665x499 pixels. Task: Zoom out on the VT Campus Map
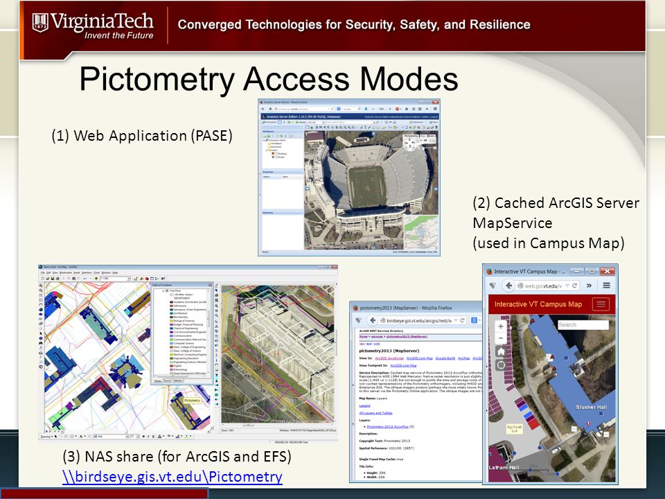tap(501, 338)
